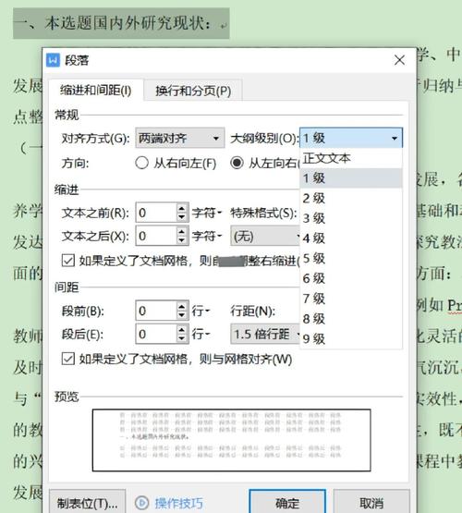Toggle the 与网格对齐(W) checkbox
This screenshot has width=462, height=513.
(x=68, y=359)
